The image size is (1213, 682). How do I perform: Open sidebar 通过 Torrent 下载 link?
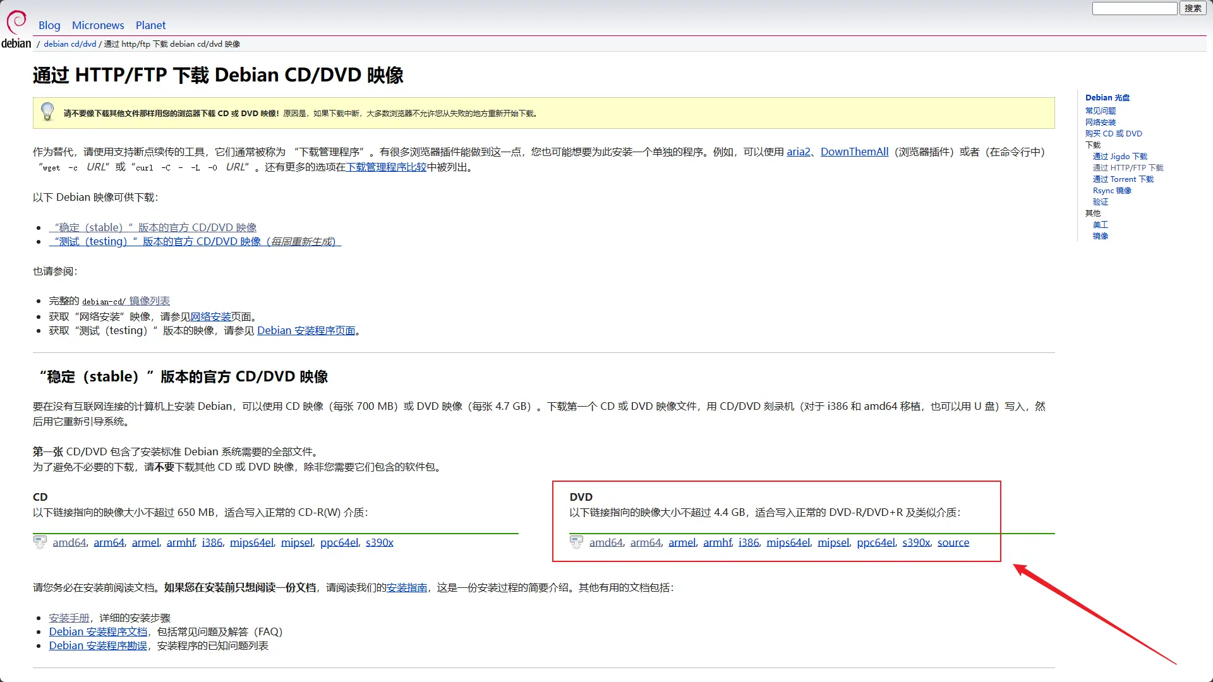pos(1123,179)
